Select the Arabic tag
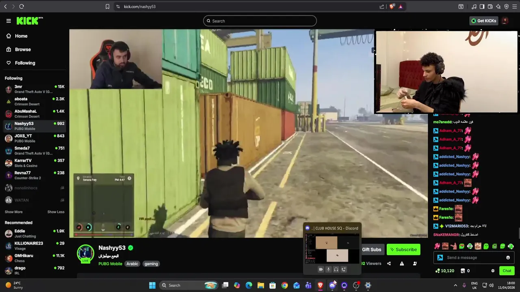The height and width of the screenshot is (292, 520). 132,264
